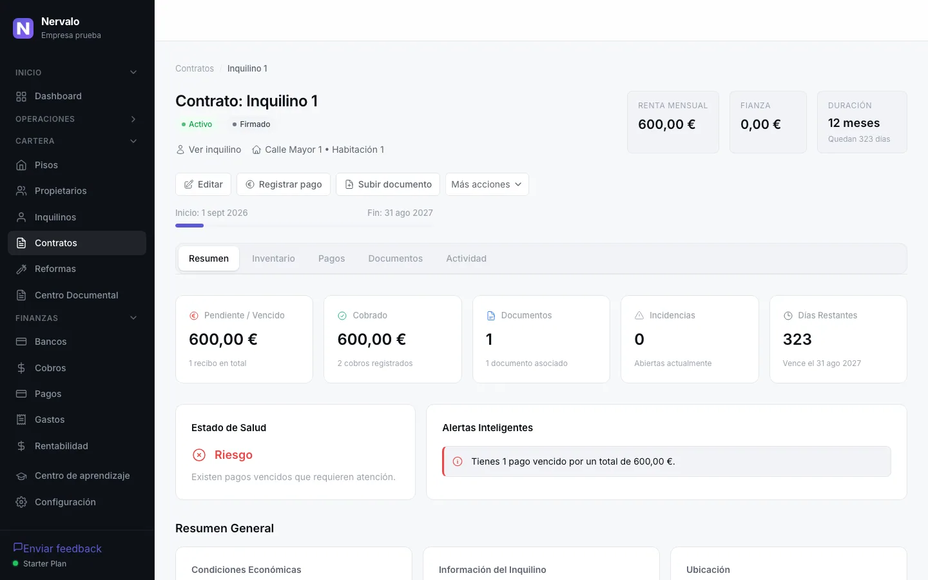Switch to the Inventario tab
This screenshot has width=928, height=580.
(x=273, y=258)
